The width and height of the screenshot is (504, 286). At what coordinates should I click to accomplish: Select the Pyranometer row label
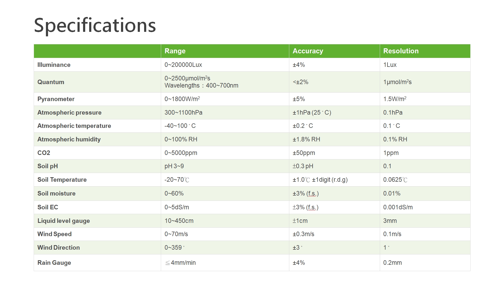tap(56, 99)
